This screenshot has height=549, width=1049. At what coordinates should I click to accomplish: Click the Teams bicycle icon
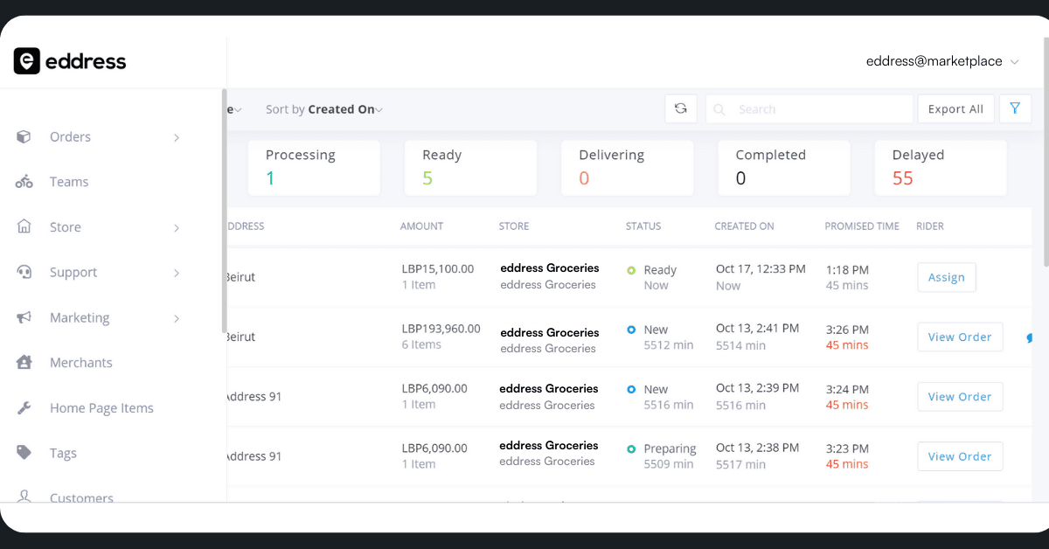pos(24,182)
